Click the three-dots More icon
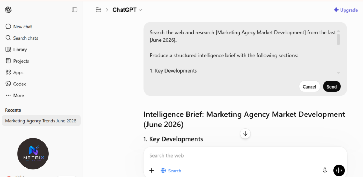 (9, 95)
